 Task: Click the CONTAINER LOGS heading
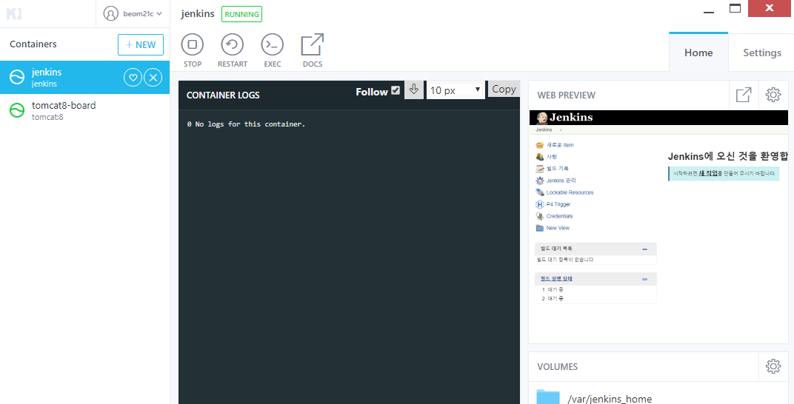pyautogui.click(x=223, y=95)
